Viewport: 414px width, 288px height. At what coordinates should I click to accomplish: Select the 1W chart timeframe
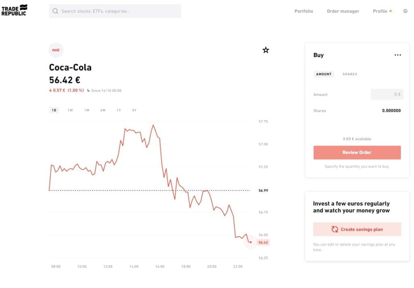tap(70, 110)
